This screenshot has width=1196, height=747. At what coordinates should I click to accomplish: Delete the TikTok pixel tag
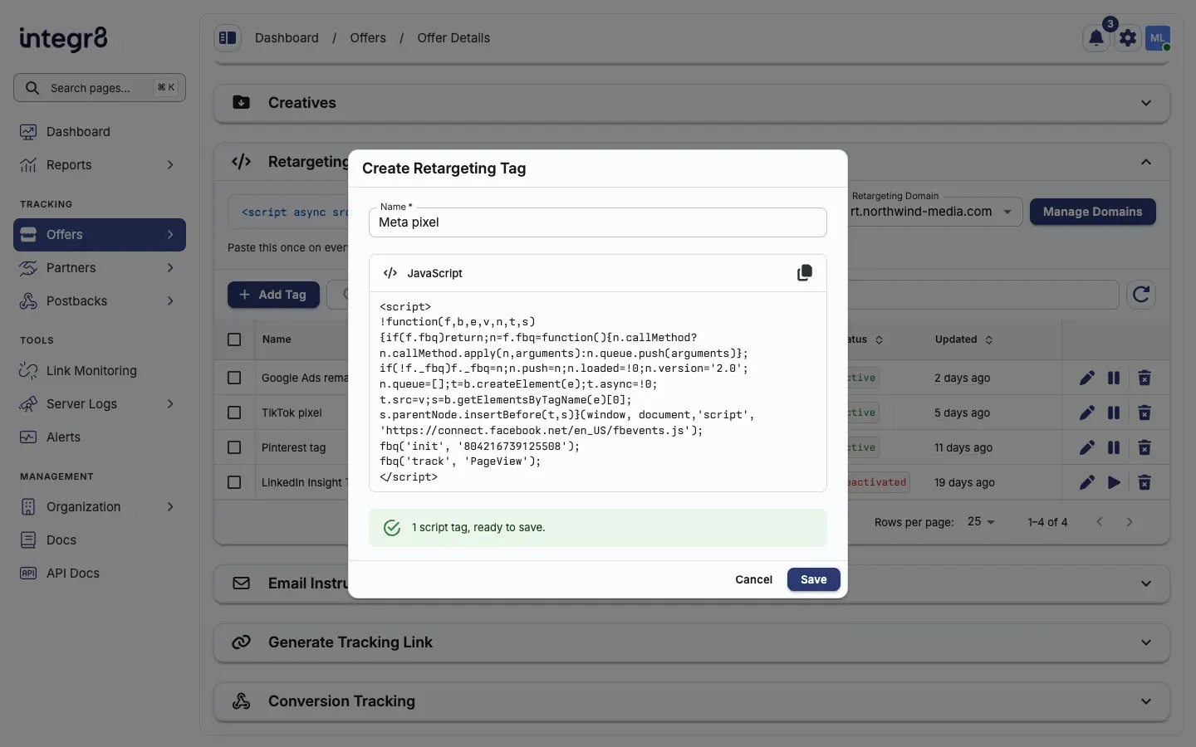[x=1144, y=413]
